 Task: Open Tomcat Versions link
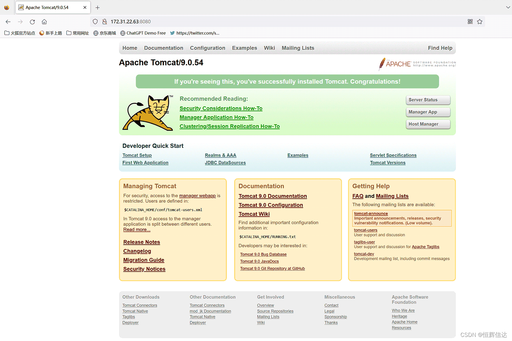tap(388, 163)
